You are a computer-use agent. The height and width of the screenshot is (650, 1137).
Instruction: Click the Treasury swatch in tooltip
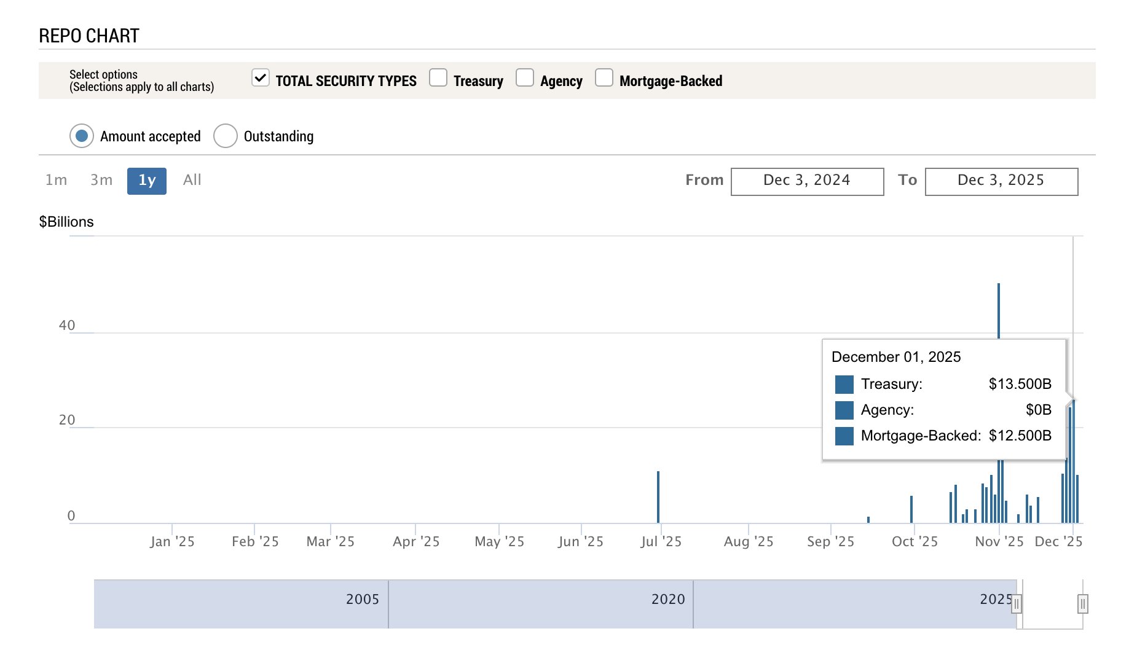tap(844, 385)
